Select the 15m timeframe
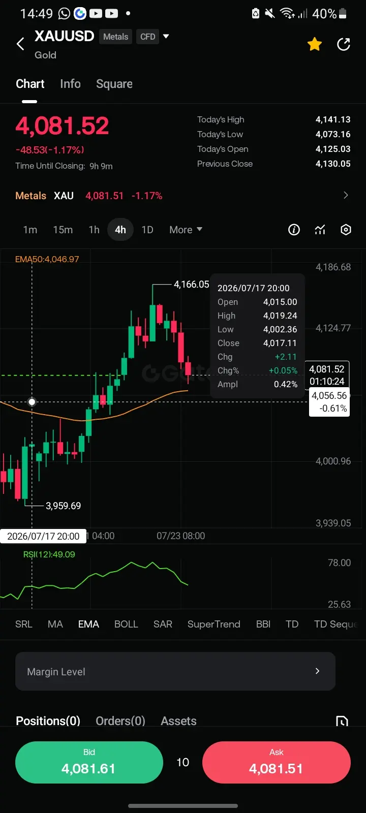The height and width of the screenshot is (813, 366). 63,230
